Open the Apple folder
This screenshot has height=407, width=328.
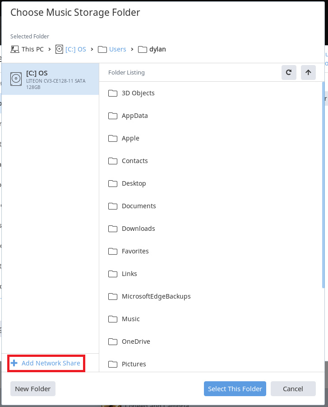pos(130,138)
